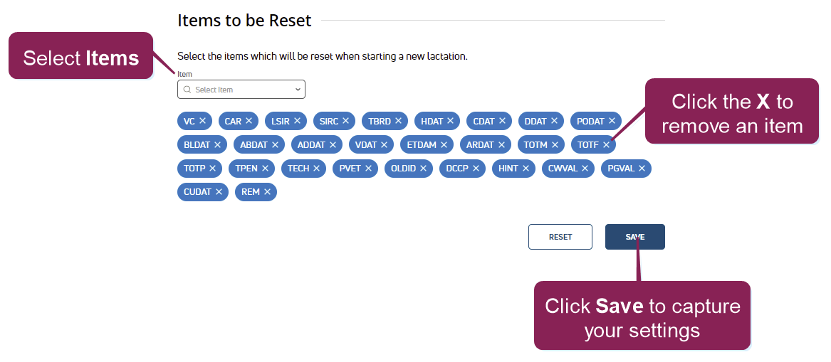The image size is (831, 362).
Task: Remove CWVAL from the items
Action: (x=585, y=169)
